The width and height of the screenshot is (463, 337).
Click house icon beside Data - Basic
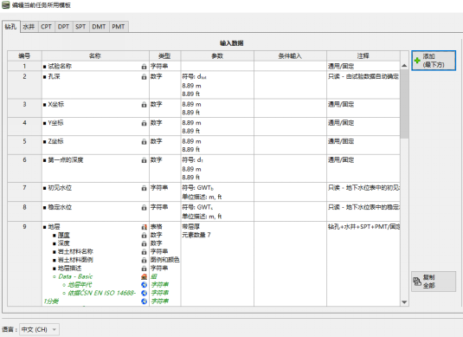coord(144,276)
